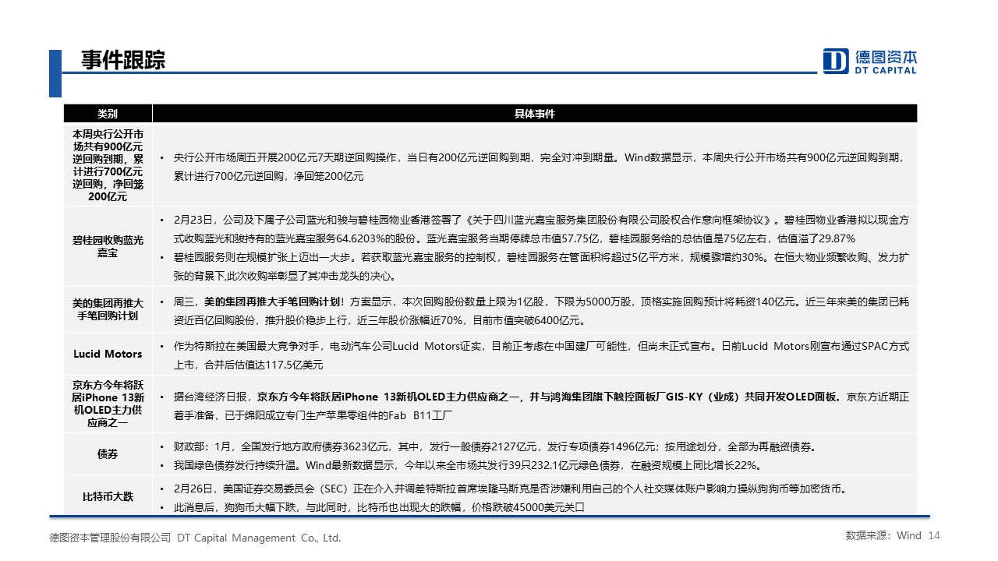This screenshot has height=561, width=998.
Task: Click the 具体事件 column header
Action: (x=534, y=114)
